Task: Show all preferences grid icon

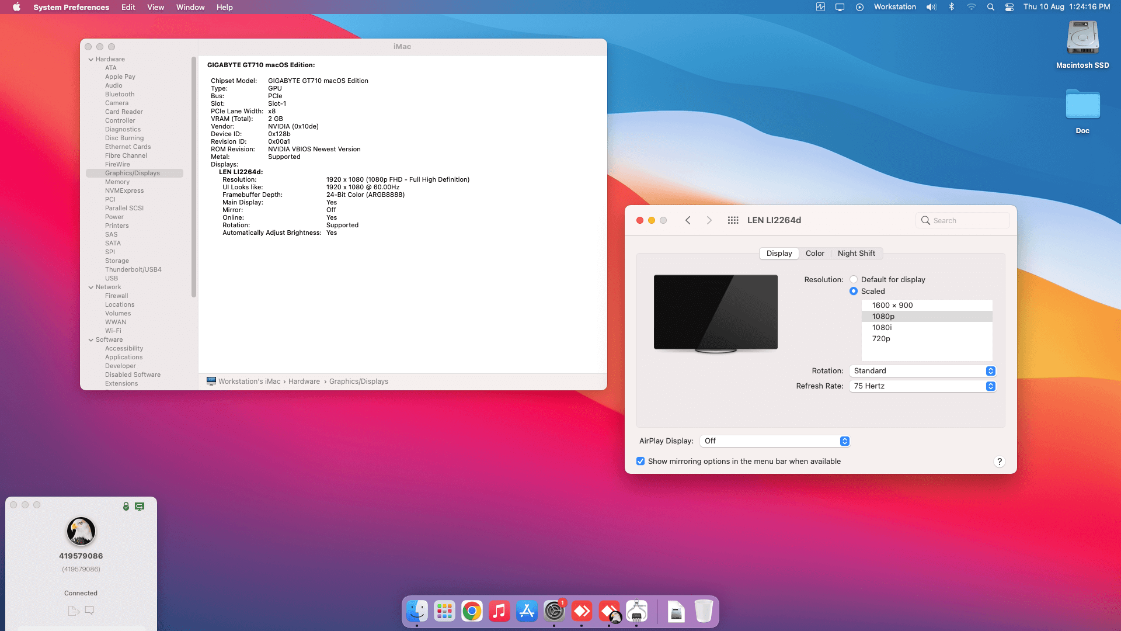Action: pos(733,220)
